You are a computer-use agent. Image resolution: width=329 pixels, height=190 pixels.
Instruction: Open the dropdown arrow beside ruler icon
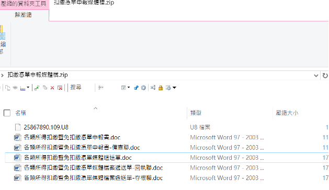[28, 87]
